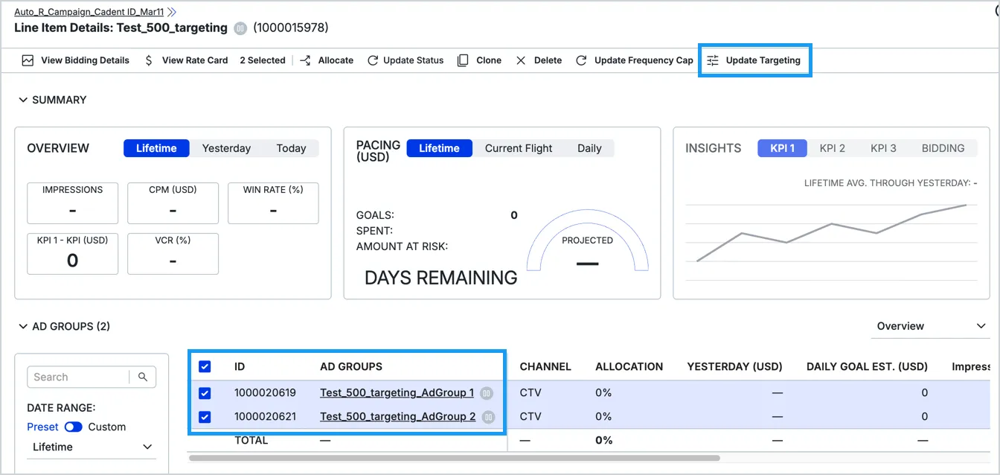Click the search magnifier icon

click(143, 377)
